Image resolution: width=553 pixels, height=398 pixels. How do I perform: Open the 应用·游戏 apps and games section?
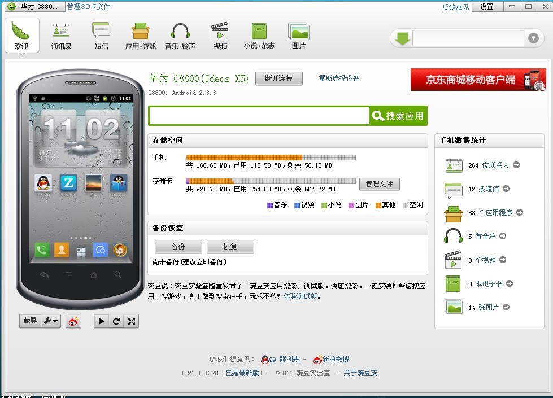(140, 35)
